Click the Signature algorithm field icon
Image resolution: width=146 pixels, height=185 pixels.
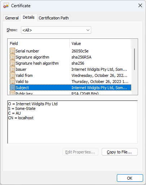click(12, 57)
